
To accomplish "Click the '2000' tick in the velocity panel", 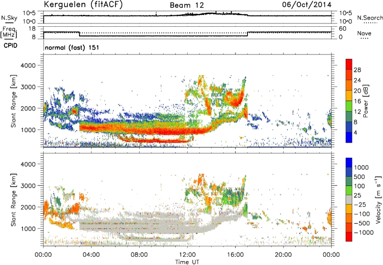I will tap(28, 207).
